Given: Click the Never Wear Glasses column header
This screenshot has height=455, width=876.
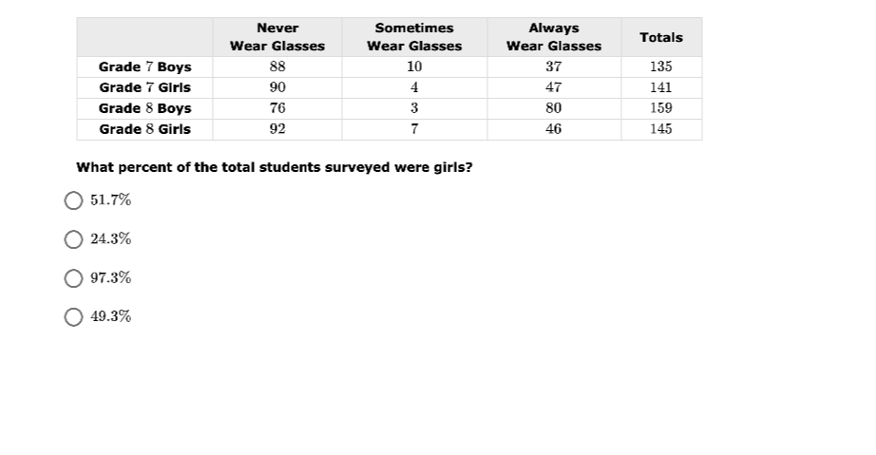Looking at the screenshot, I should pyautogui.click(x=277, y=37).
